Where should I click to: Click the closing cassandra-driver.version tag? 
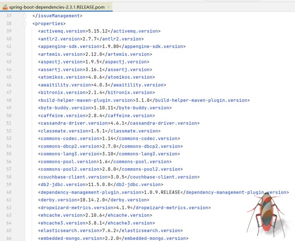[162, 123]
